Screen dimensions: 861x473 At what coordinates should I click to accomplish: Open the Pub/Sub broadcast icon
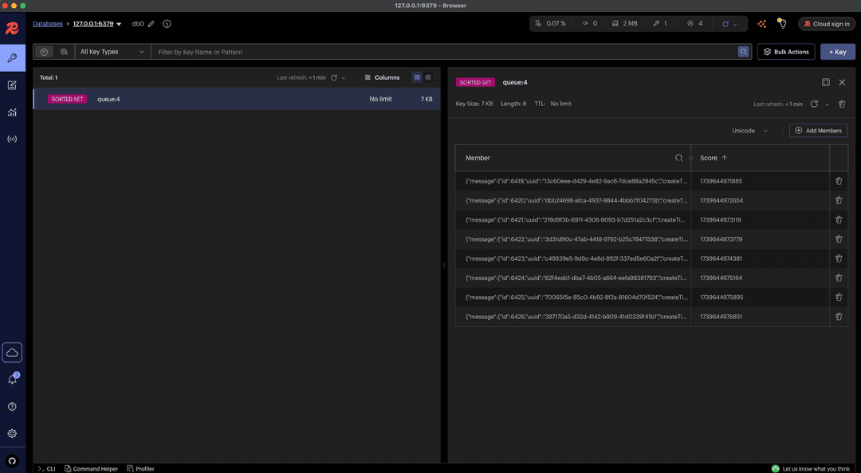coord(12,139)
